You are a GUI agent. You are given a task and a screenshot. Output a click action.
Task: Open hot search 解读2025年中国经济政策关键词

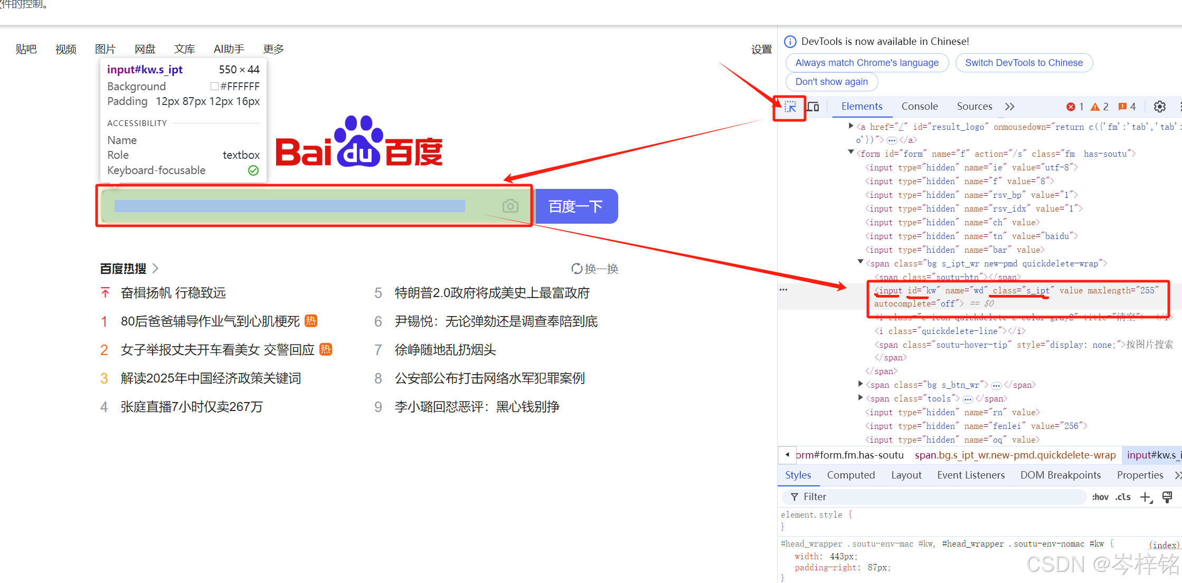[x=211, y=379]
